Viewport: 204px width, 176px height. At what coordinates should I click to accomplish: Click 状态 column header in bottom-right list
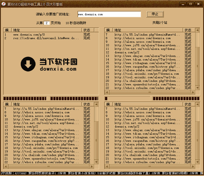189,104
